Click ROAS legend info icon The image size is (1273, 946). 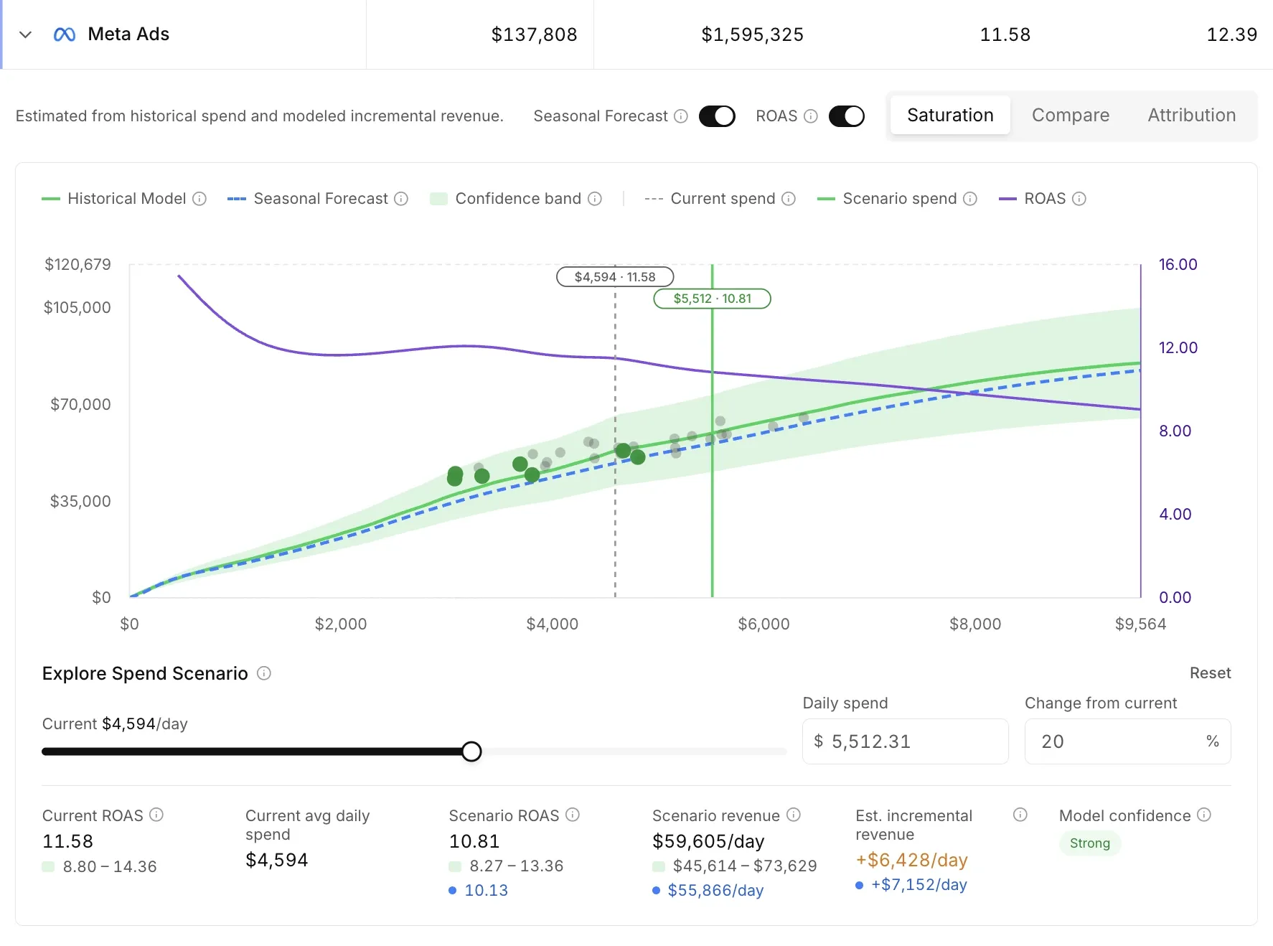(1079, 199)
